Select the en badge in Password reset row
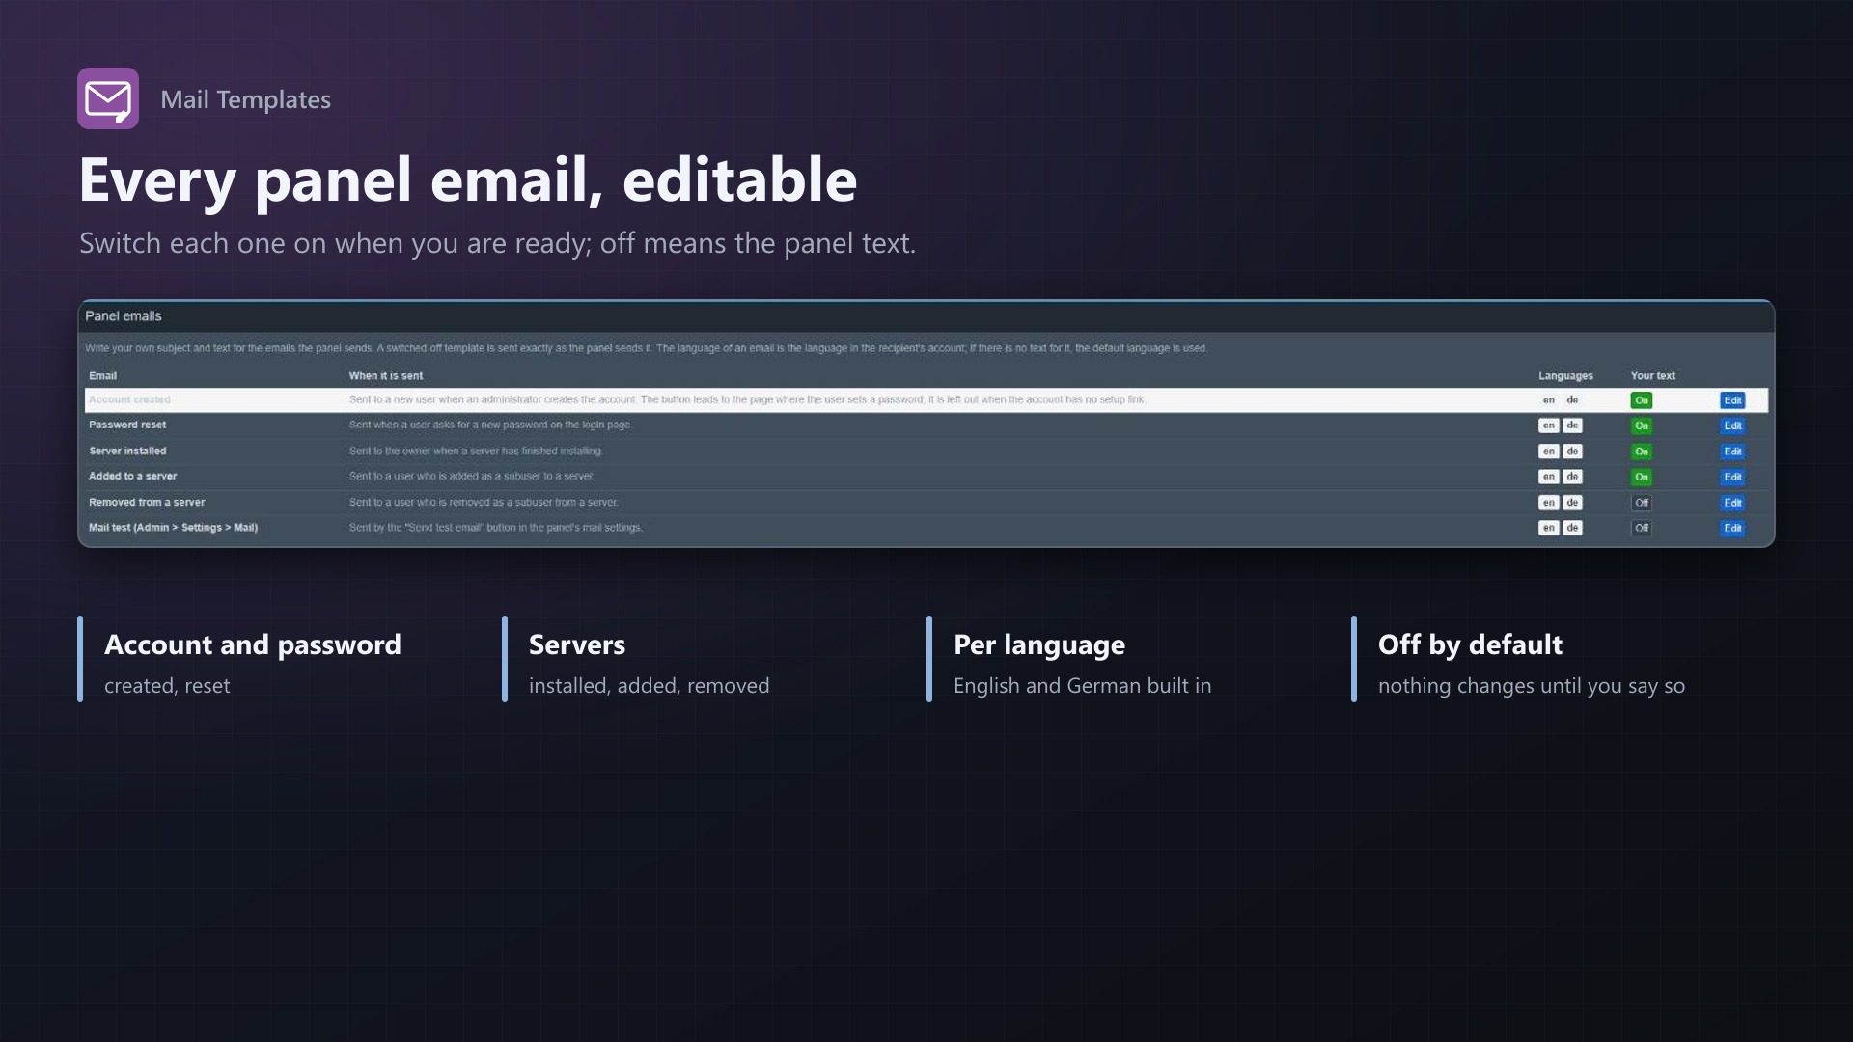 [x=1548, y=425]
